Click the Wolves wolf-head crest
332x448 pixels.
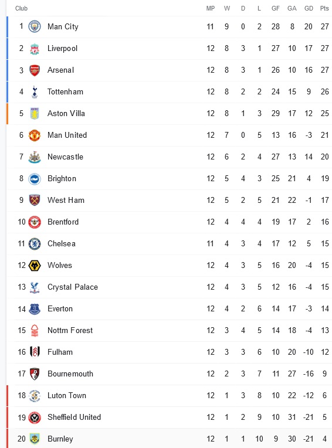(35, 266)
